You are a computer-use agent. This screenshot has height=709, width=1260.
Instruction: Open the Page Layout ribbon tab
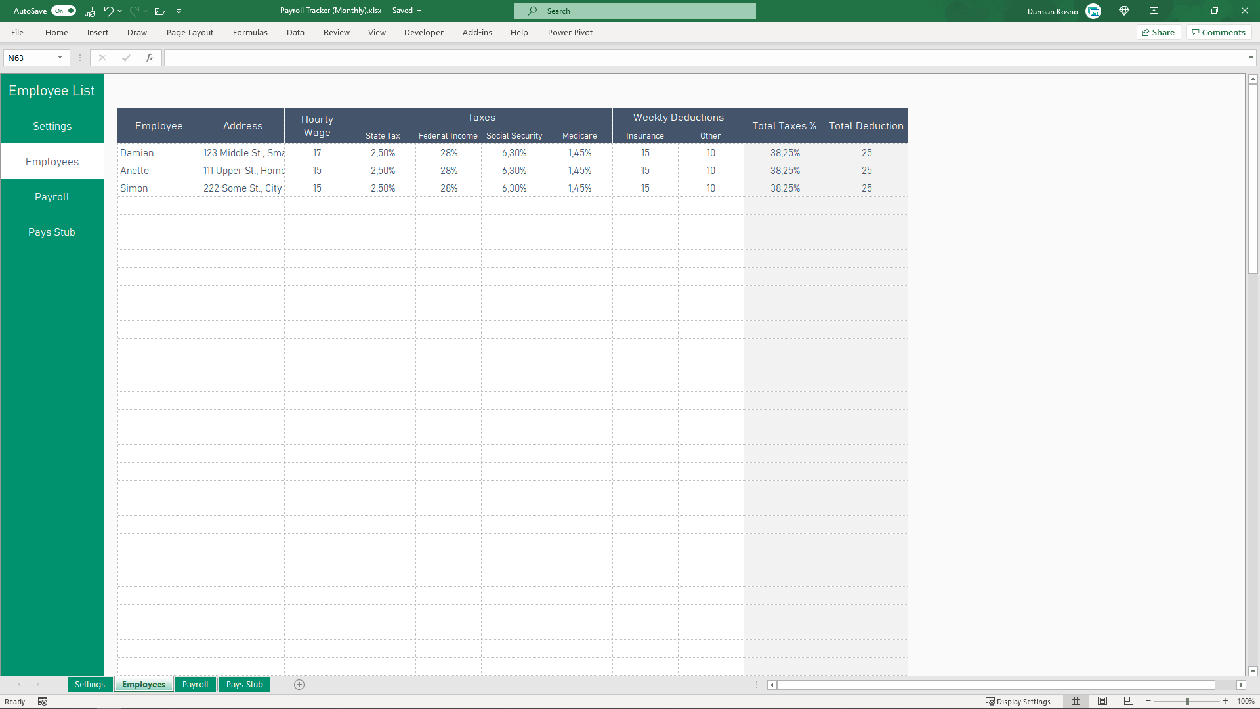point(190,32)
